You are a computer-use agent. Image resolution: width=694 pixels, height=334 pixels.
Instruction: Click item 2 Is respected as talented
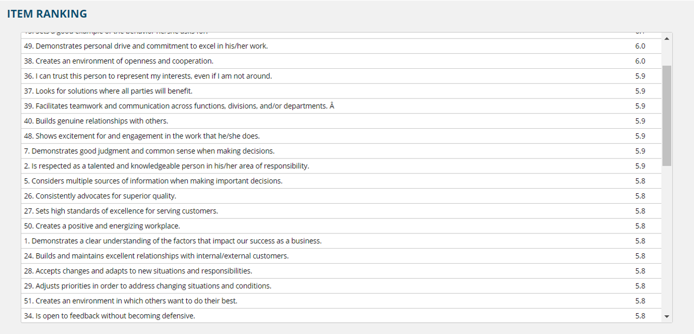pyautogui.click(x=341, y=166)
